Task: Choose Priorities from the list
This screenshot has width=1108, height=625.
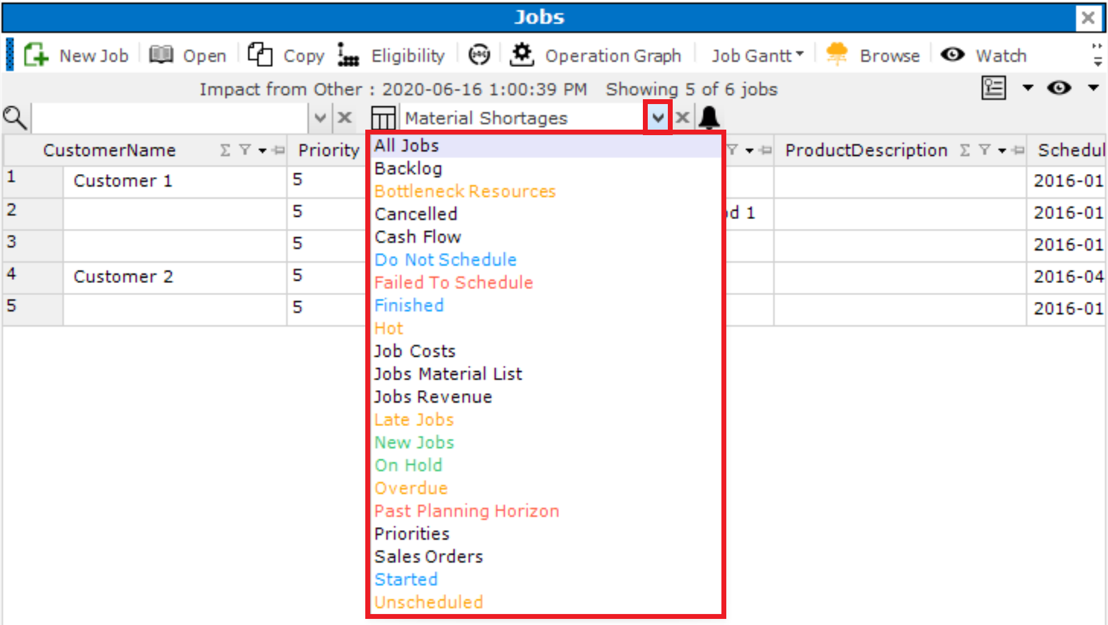Action: (x=546, y=534)
